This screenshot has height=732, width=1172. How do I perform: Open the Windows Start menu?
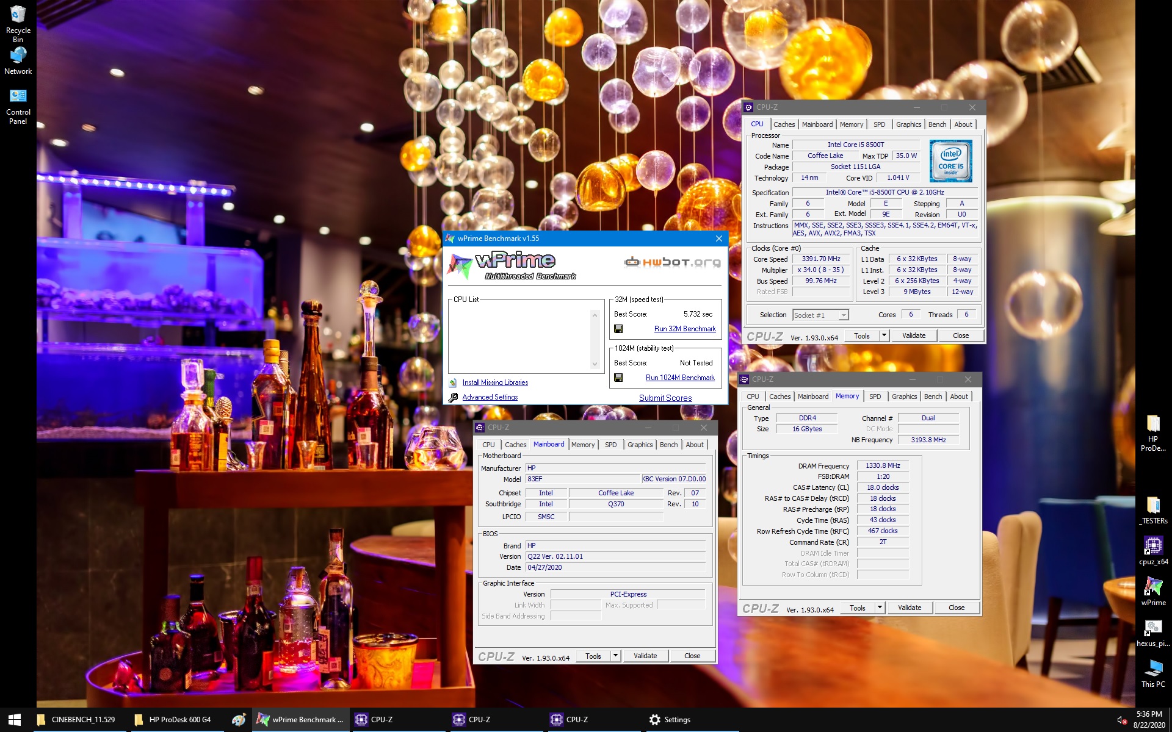[x=15, y=720]
